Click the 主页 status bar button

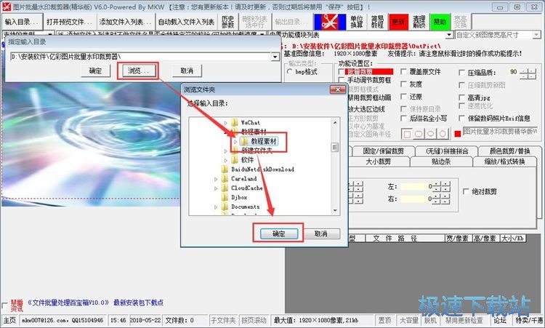click(x=9, y=320)
